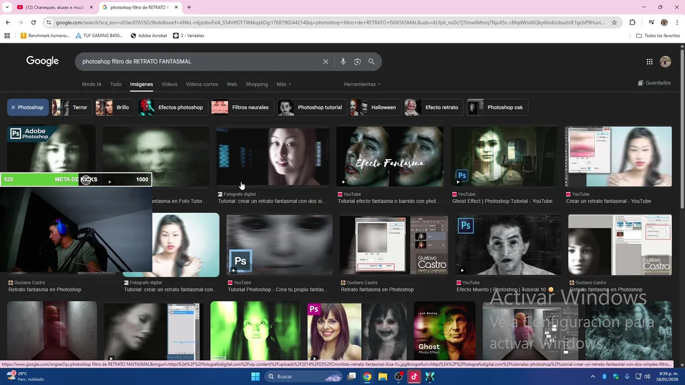Expand the Más search menu
This screenshot has height=385, width=685.
[284, 84]
